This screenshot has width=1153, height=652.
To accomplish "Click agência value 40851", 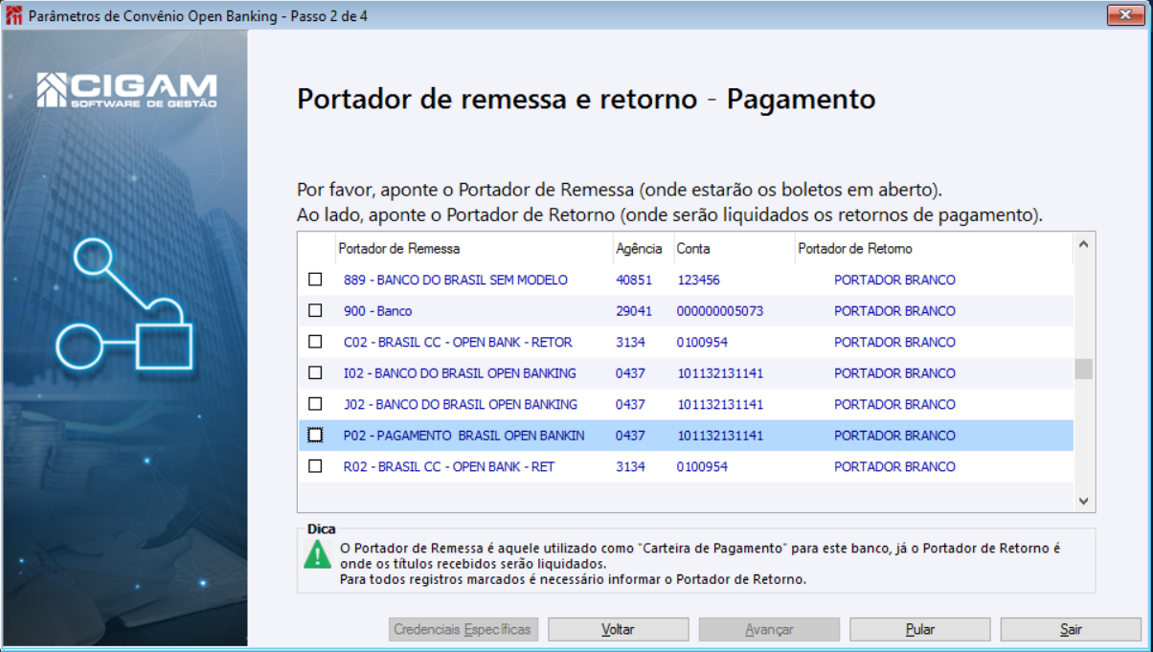I will 634,280.
